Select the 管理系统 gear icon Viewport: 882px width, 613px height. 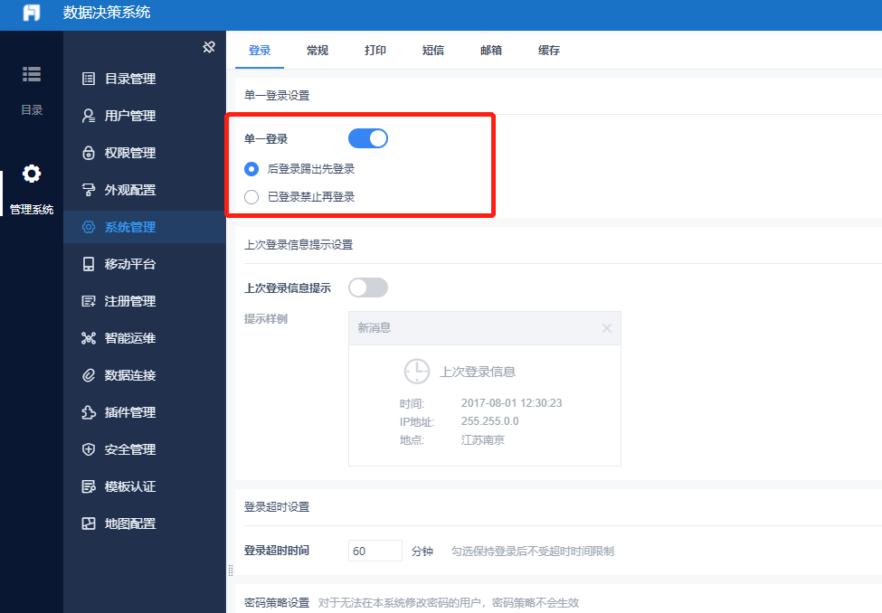pyautogui.click(x=32, y=174)
